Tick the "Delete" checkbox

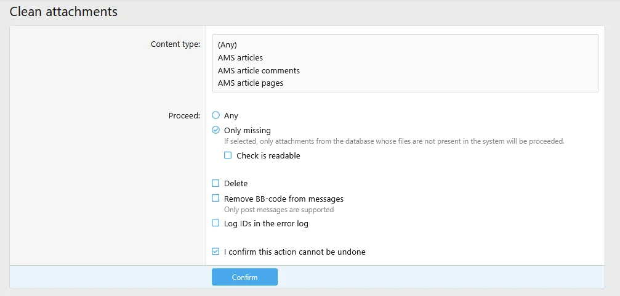[x=215, y=183]
